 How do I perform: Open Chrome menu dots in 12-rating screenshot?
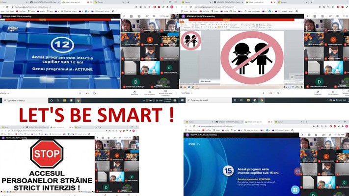[176, 7]
